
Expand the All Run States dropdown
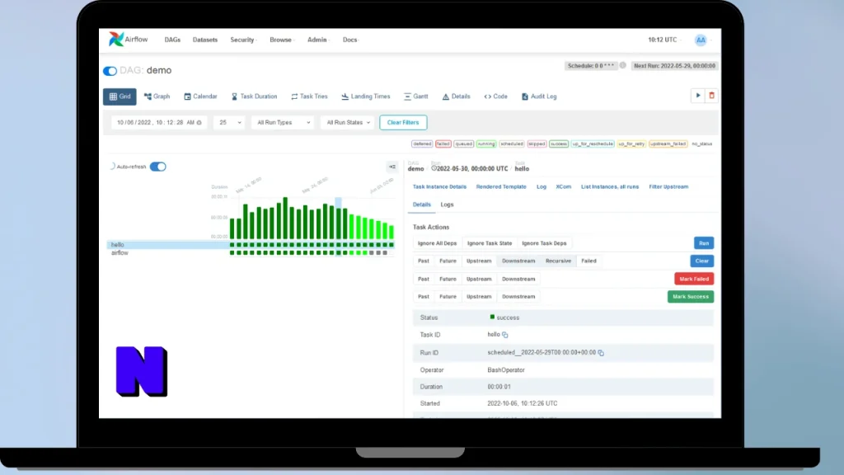[348, 122]
